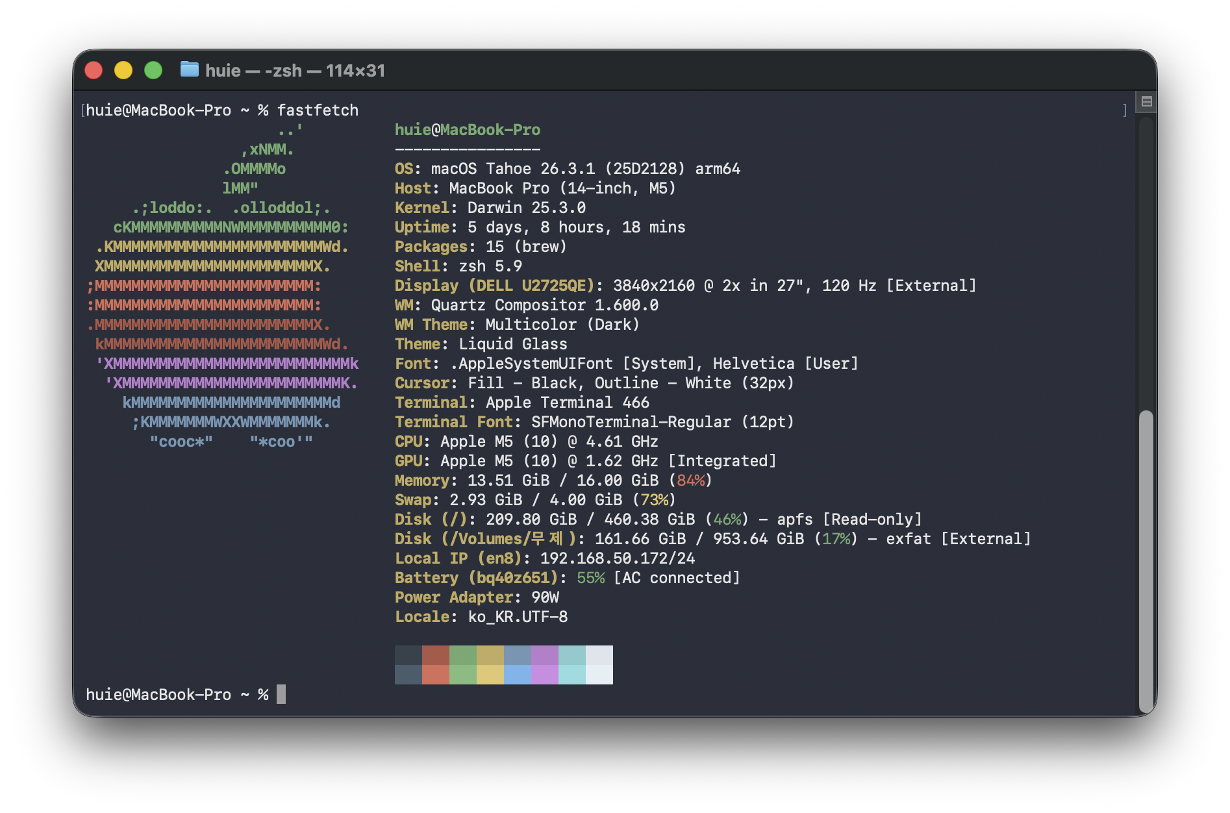1230x813 pixels.
Task: Click the bright magenta swatch in bottom palette row
Action: [544, 675]
